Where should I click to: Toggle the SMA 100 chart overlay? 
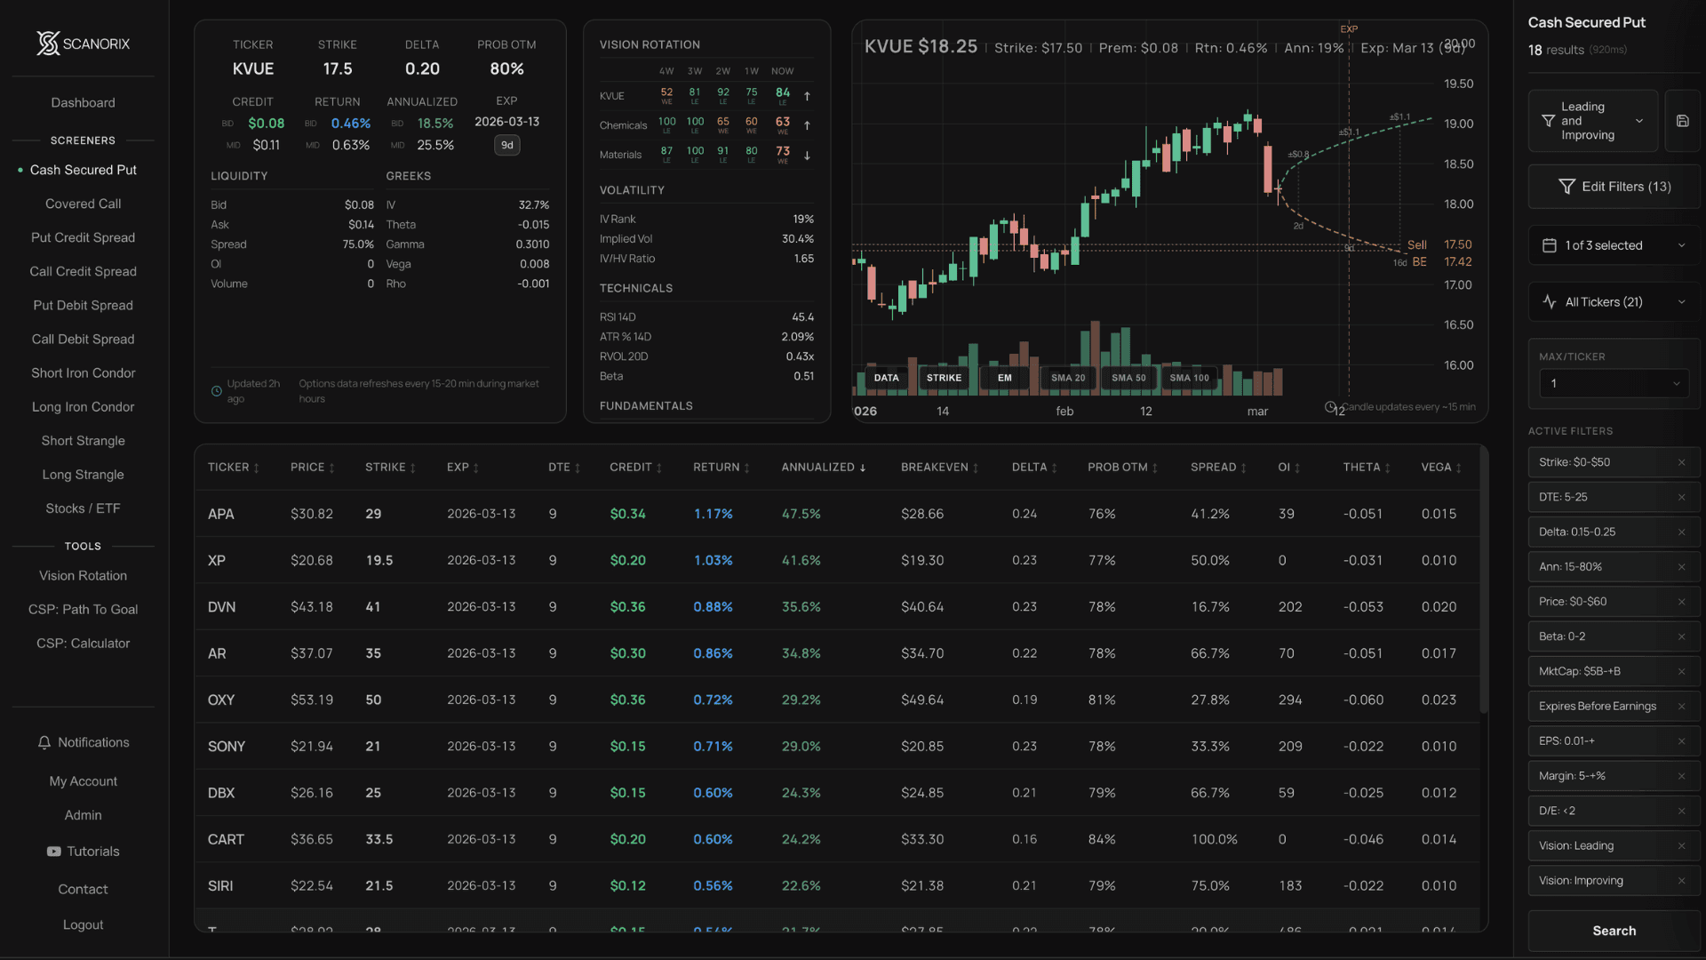click(x=1190, y=378)
